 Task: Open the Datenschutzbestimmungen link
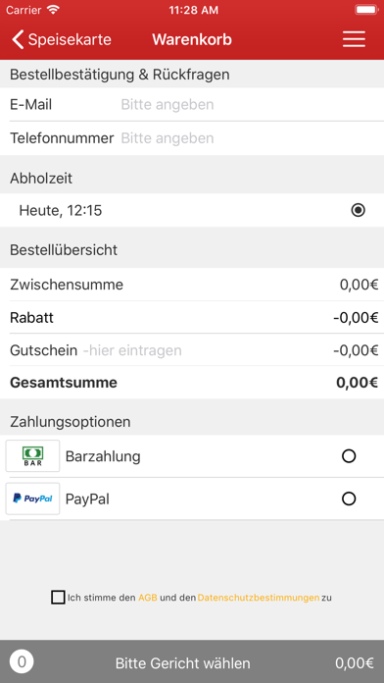point(259,598)
